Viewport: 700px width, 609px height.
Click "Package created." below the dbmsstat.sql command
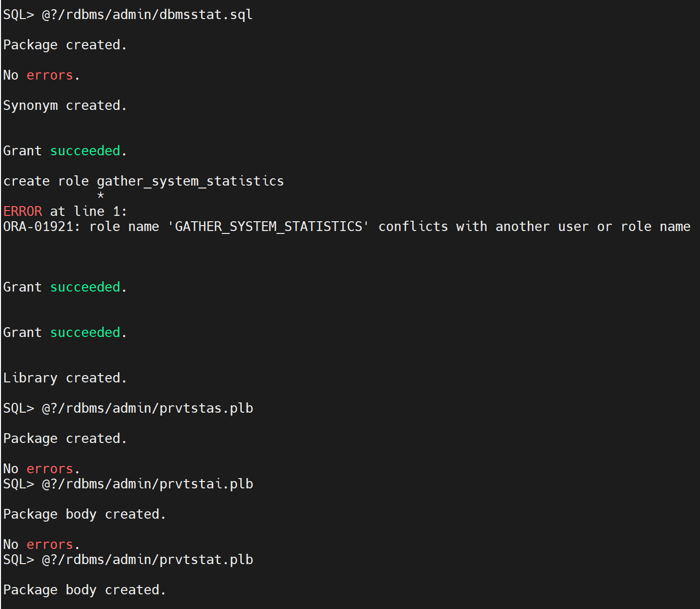pyautogui.click(x=64, y=45)
